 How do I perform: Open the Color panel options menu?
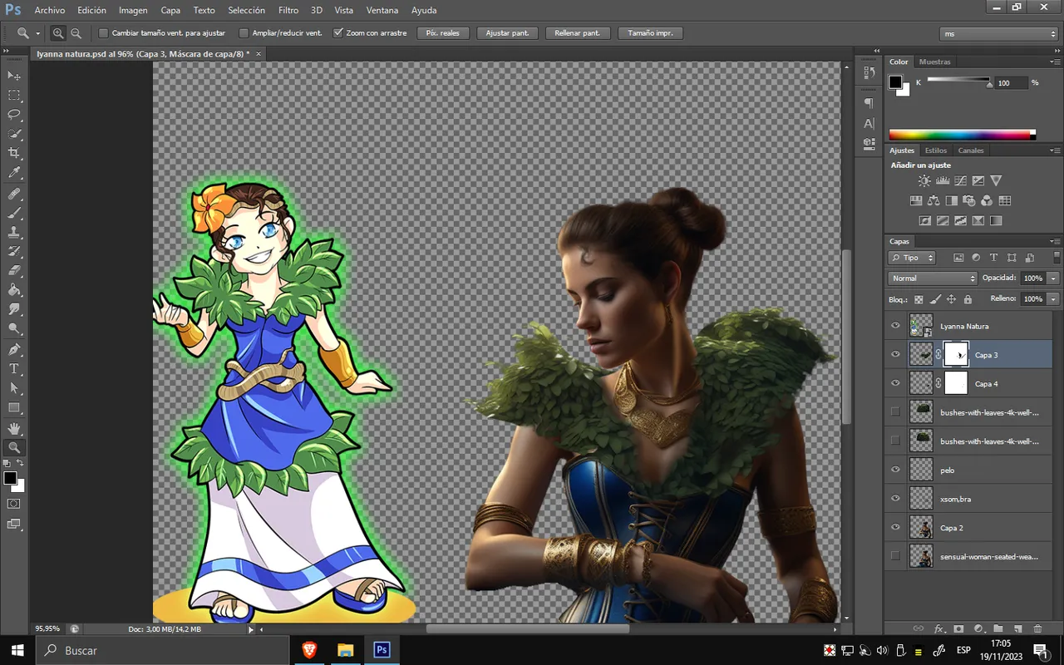[1054, 62]
